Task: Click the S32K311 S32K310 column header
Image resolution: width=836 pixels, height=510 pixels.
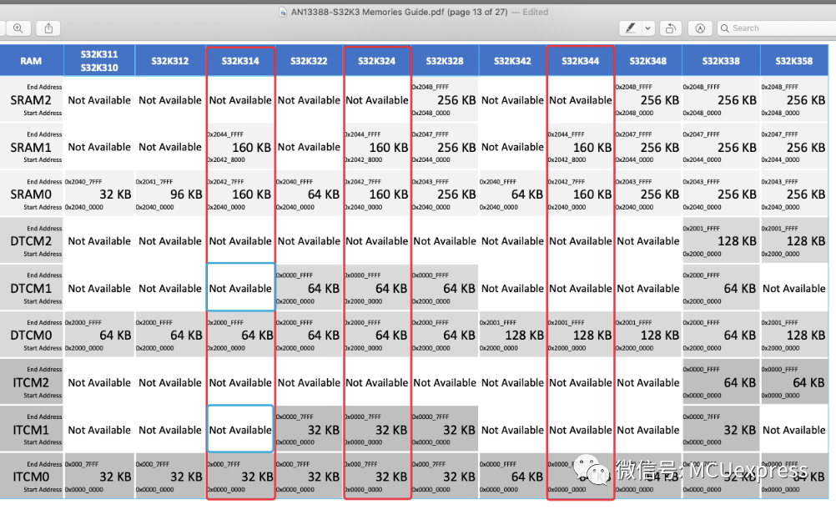Action: pyautogui.click(x=99, y=61)
